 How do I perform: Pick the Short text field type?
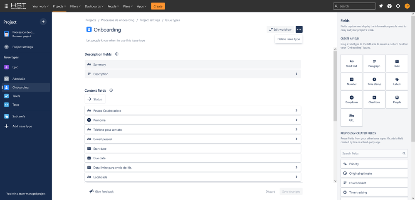coord(351,63)
